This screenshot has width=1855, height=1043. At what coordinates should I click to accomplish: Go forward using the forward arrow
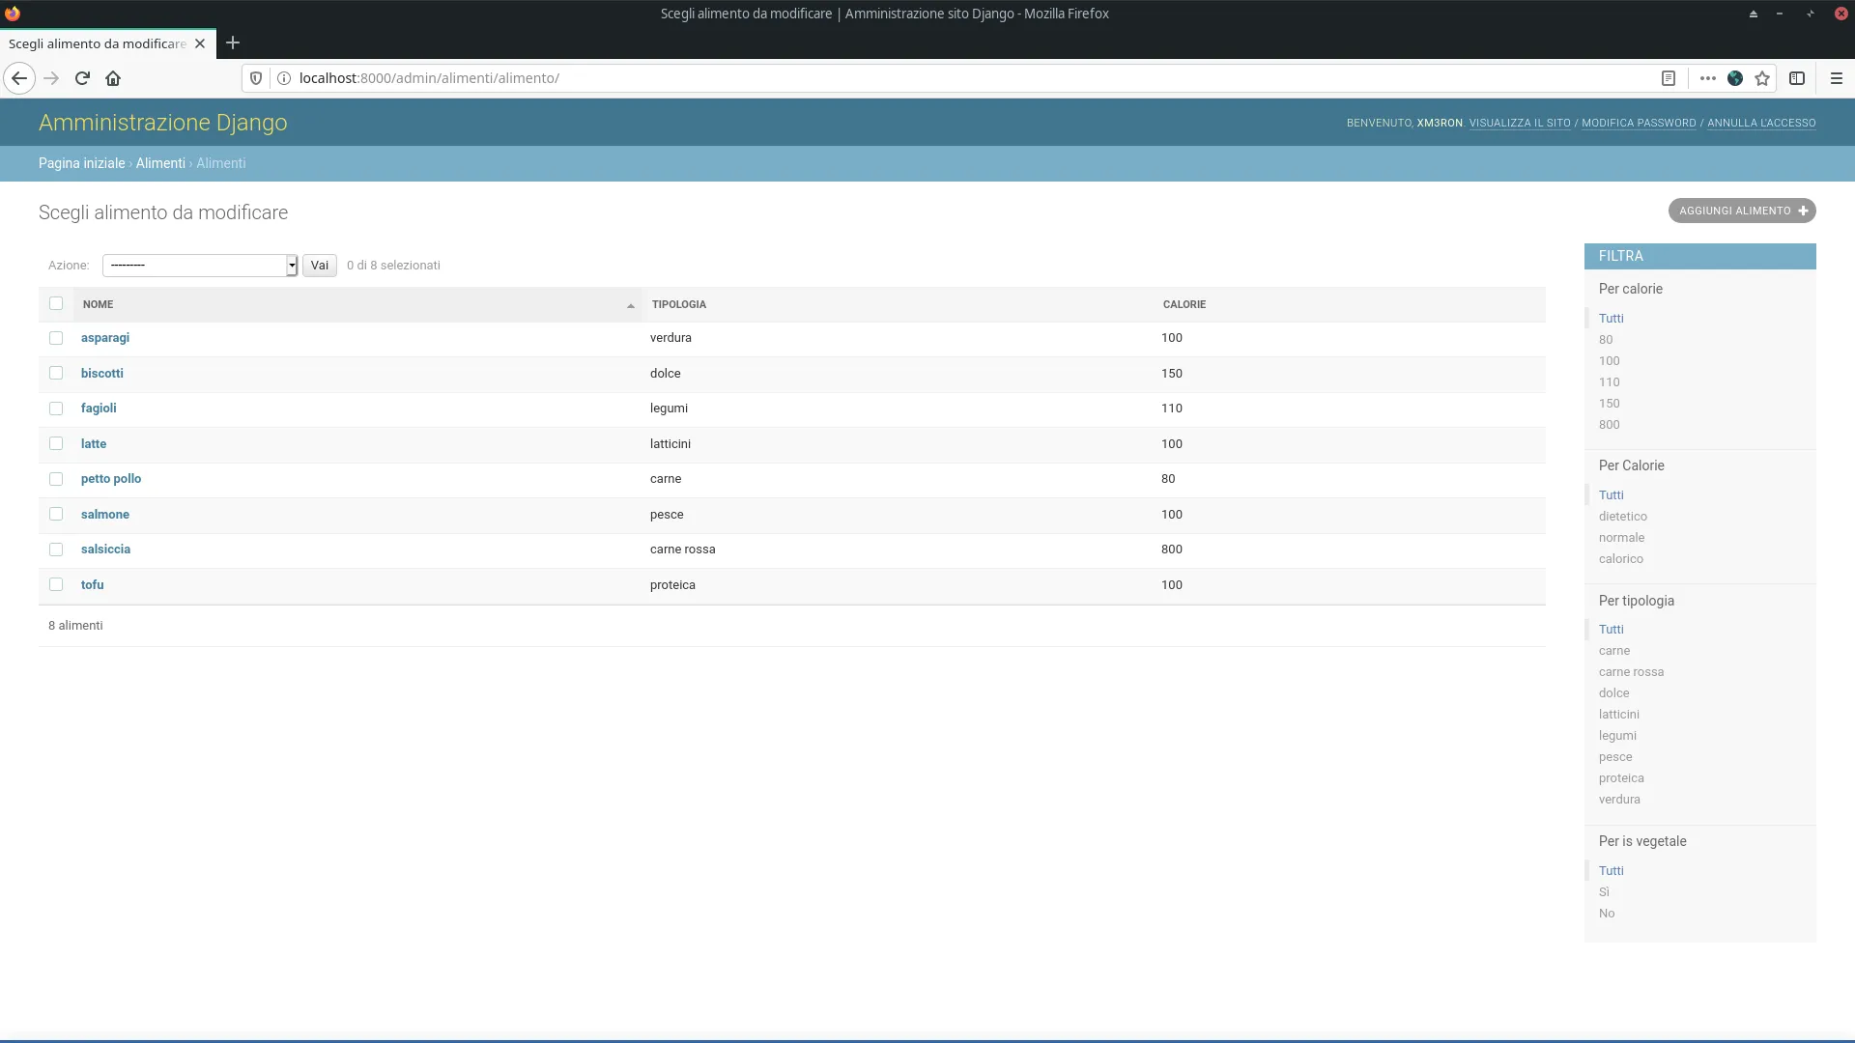(51, 78)
